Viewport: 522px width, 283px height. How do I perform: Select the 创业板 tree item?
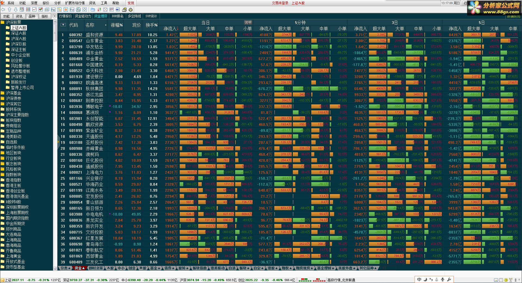(x=17, y=60)
